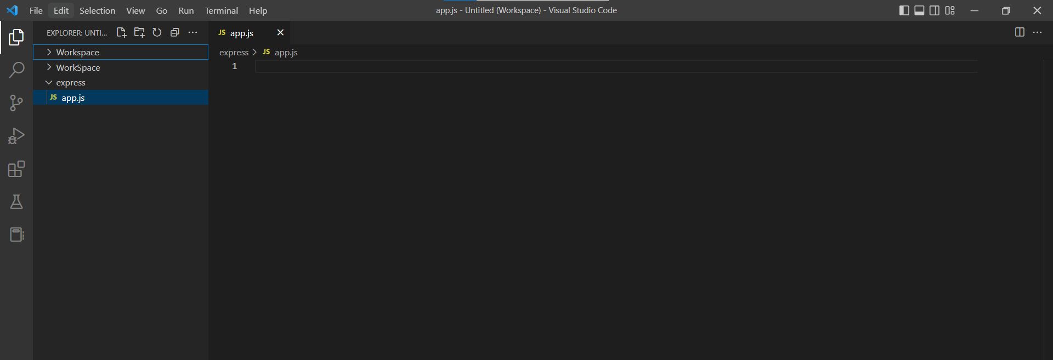Viewport: 1053px width, 360px height.
Task: Open the Run and Debug view
Action: coord(16,136)
